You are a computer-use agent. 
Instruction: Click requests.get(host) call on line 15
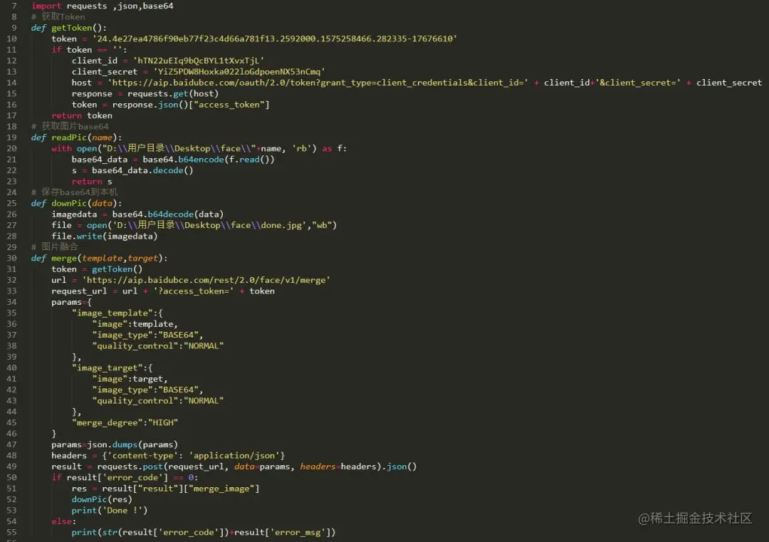pos(172,93)
